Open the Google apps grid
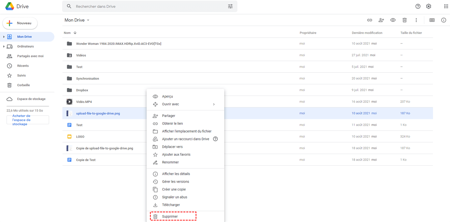Image resolution: width=450 pixels, height=222 pixels. [x=446, y=6]
